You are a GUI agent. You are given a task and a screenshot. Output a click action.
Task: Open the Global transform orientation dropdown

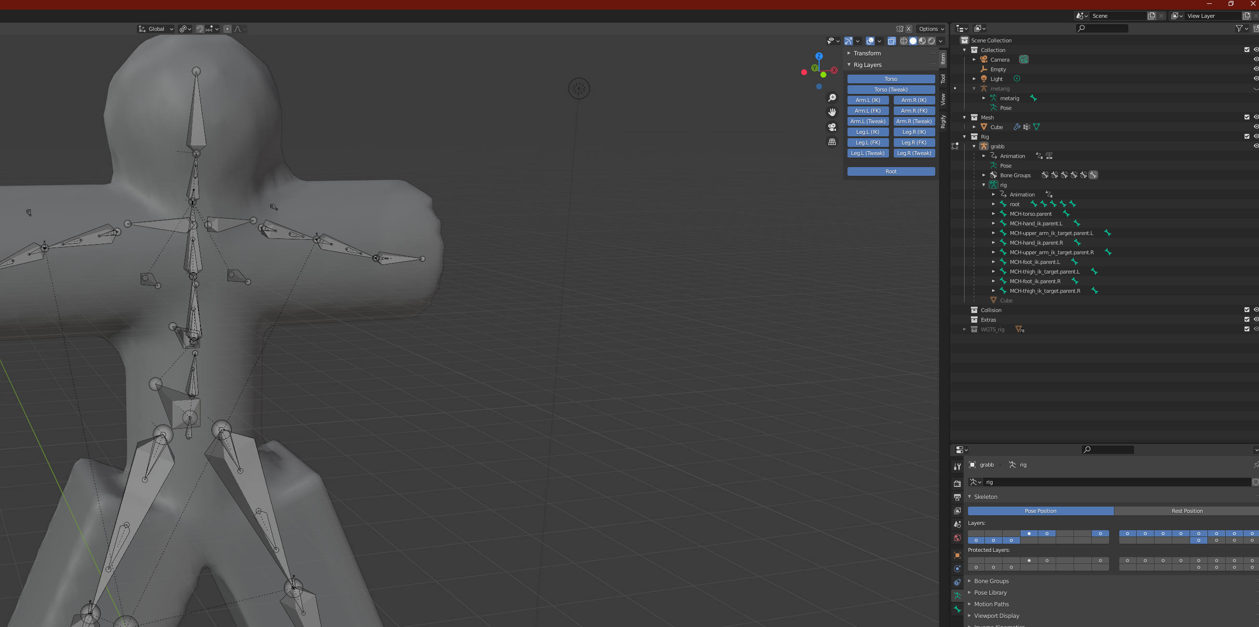click(x=156, y=29)
